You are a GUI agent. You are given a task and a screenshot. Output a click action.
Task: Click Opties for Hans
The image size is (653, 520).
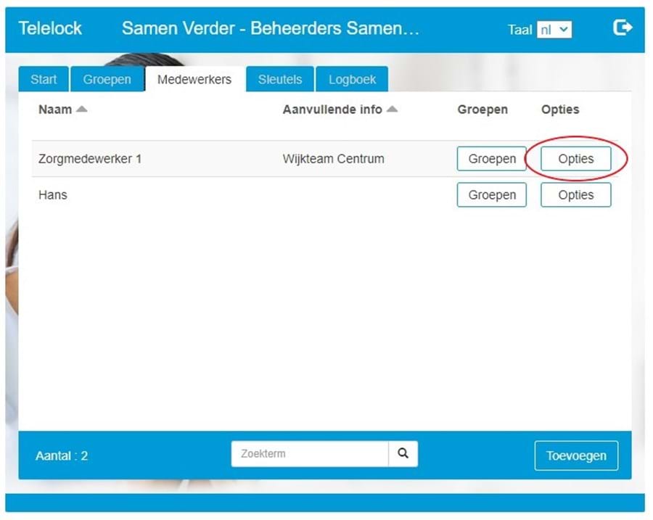(575, 195)
